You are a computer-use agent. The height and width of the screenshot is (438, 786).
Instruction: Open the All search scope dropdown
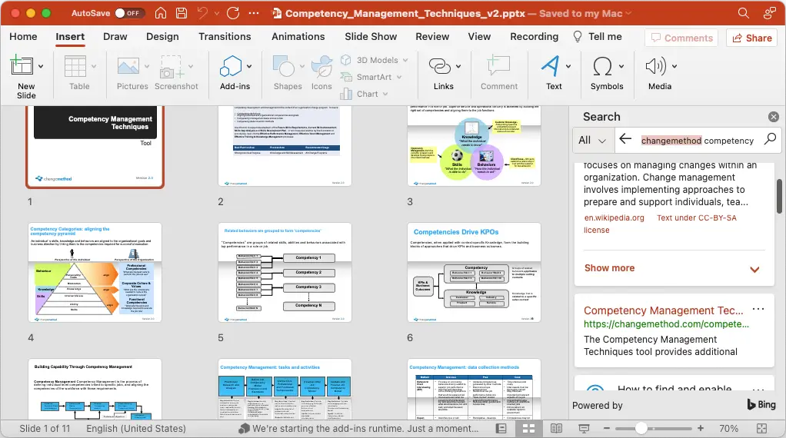pyautogui.click(x=592, y=140)
